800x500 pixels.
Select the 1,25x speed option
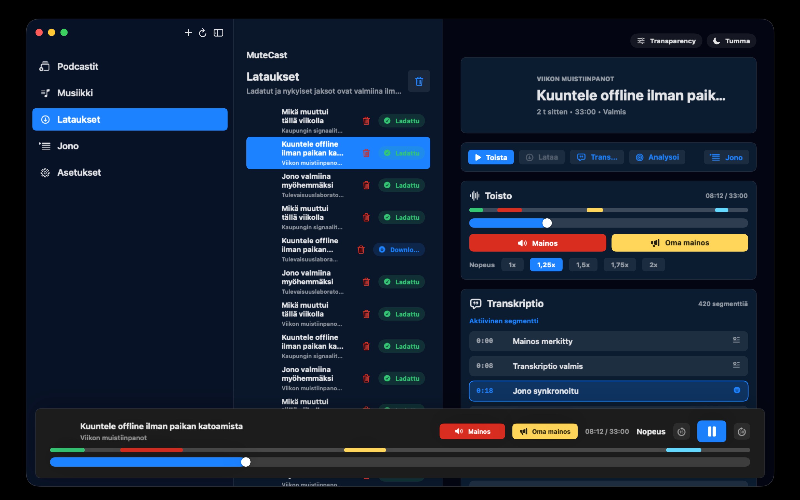tap(546, 264)
